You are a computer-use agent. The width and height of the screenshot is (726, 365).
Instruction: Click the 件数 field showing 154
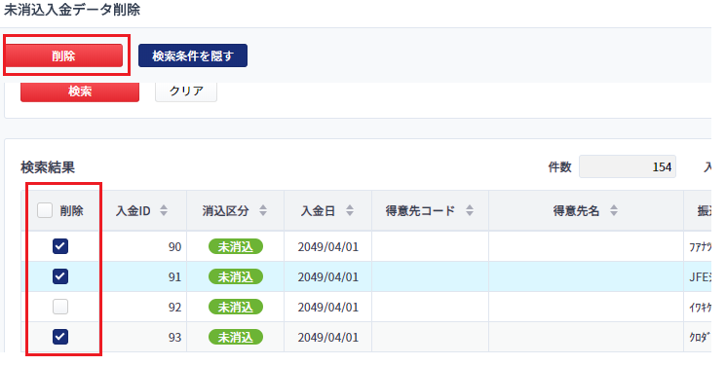click(x=628, y=167)
